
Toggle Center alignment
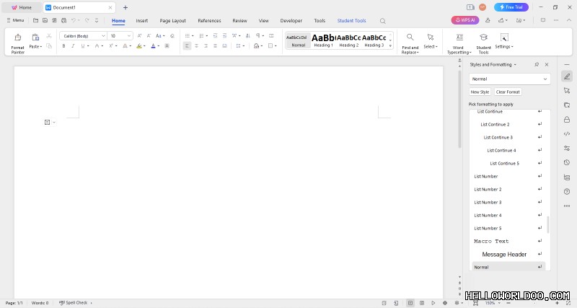point(196,46)
